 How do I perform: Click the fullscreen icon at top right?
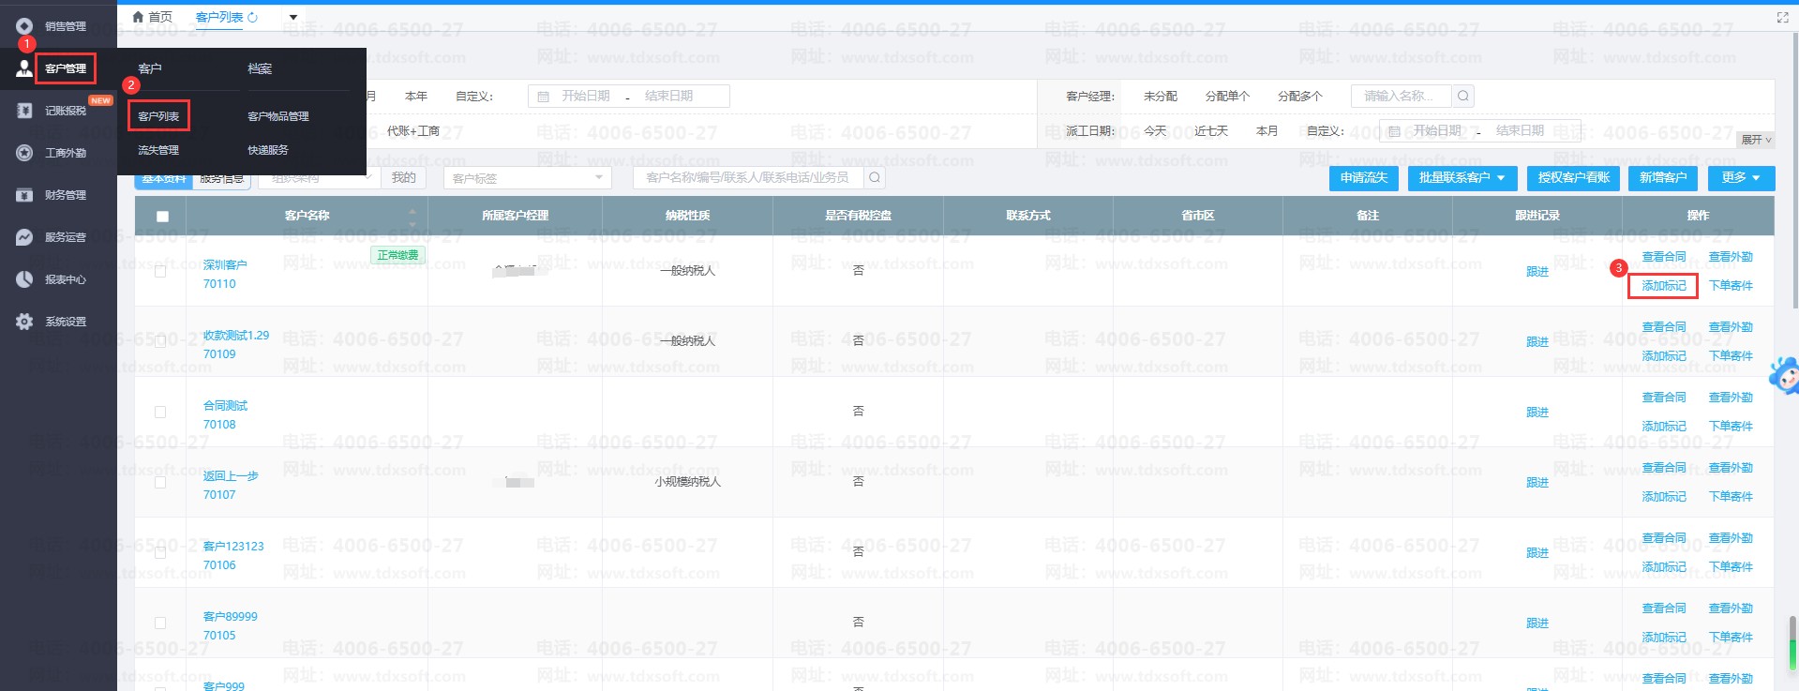(x=1782, y=17)
